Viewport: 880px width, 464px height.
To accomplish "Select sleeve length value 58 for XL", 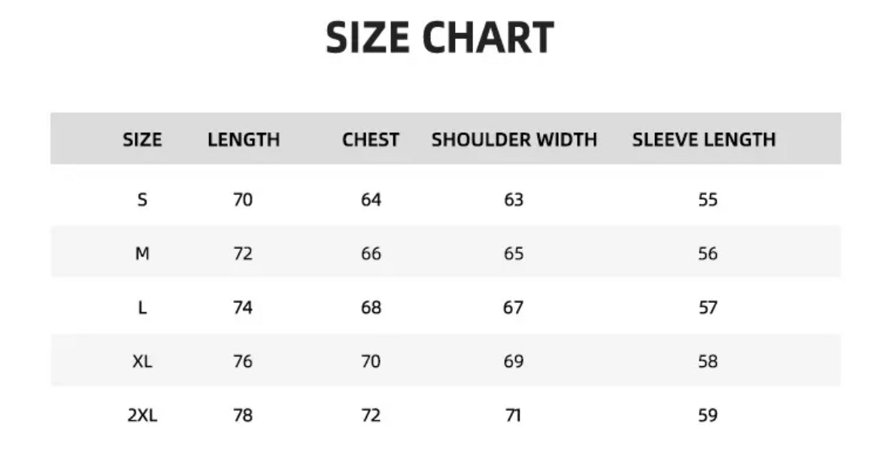I will [x=708, y=362].
